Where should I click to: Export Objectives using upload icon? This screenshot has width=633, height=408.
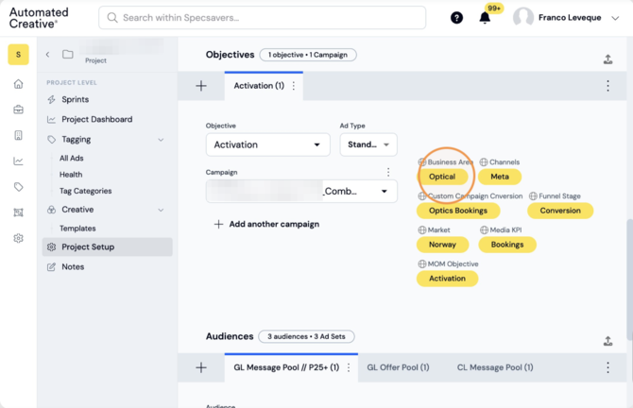[x=608, y=59]
